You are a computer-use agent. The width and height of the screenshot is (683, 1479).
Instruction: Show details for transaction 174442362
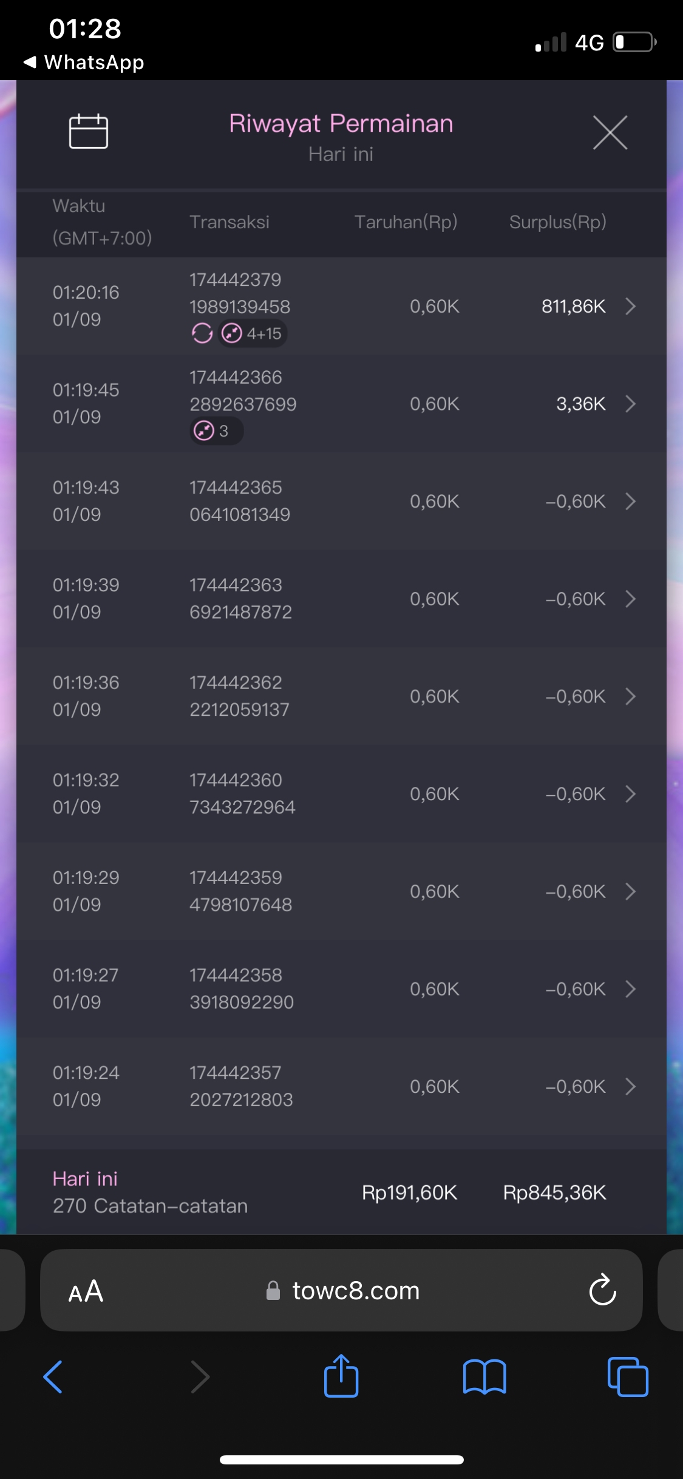(630, 696)
